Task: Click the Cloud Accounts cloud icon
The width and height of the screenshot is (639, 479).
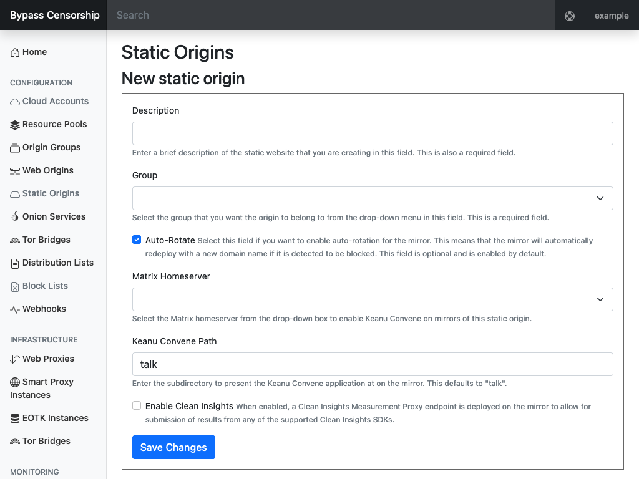Action: (x=15, y=102)
